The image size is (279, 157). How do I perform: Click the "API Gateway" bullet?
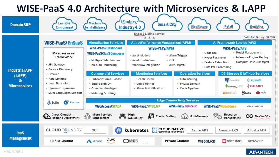point(56,65)
